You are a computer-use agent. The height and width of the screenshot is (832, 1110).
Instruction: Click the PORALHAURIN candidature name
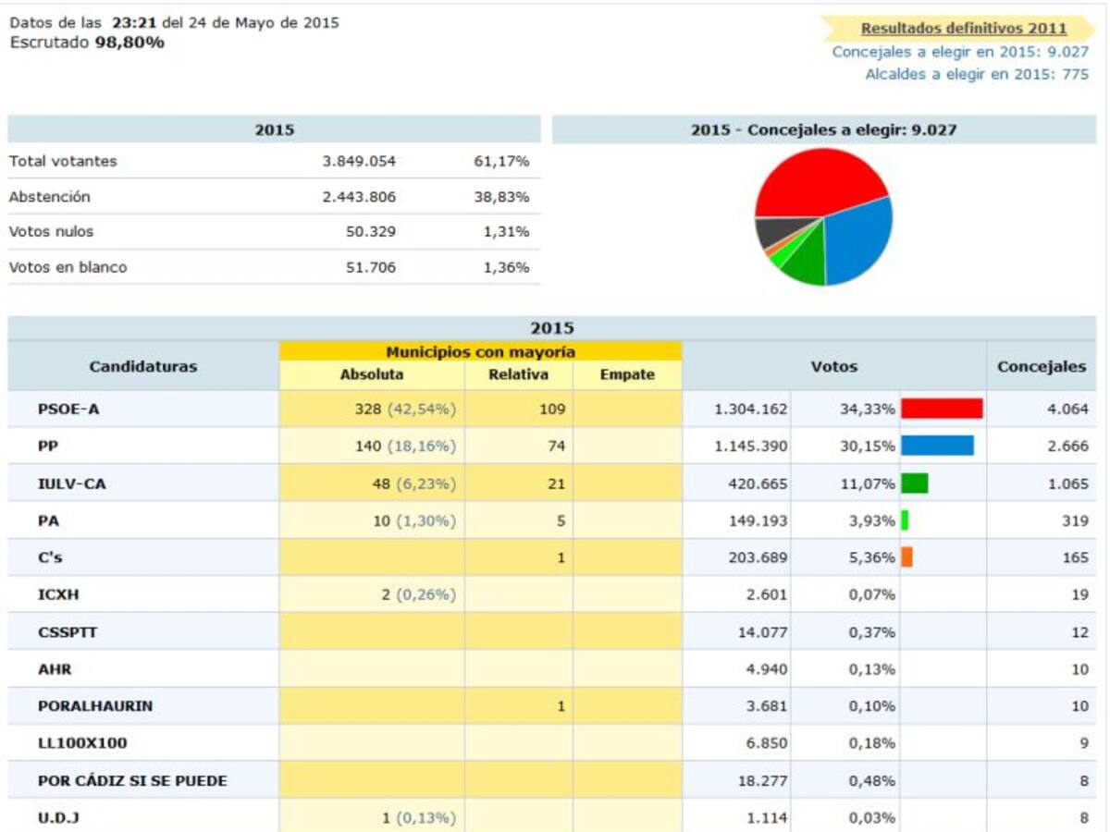(95, 705)
